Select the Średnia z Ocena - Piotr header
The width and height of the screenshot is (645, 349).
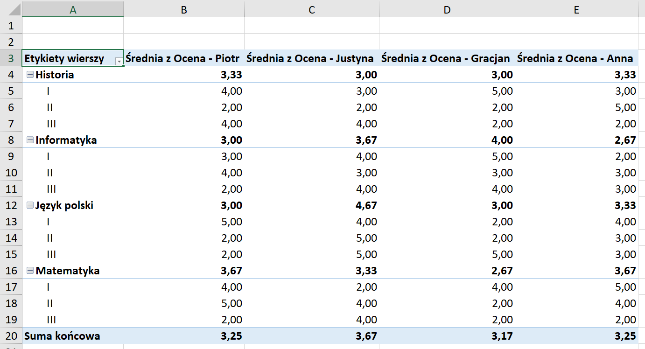click(183, 58)
